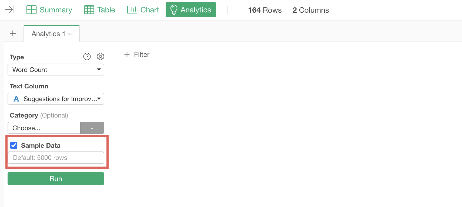Screen dimensions: 462x207
Task: Click the Summary grid icon
Action: (31, 10)
